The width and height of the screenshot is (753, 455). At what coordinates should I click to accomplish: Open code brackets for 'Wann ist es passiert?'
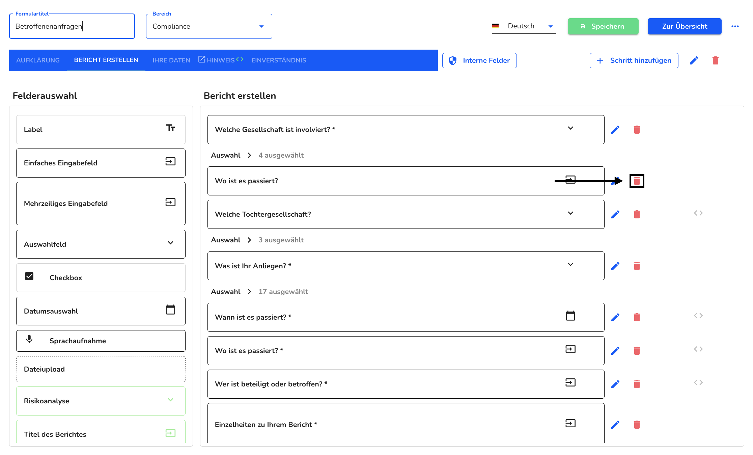click(x=698, y=316)
